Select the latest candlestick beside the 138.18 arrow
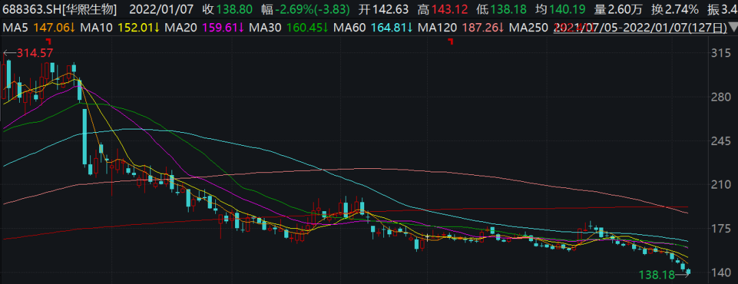This screenshot has height=284, width=738. (x=689, y=271)
